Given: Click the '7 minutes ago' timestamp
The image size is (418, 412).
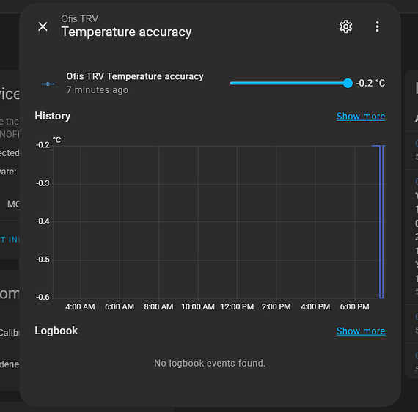Looking at the screenshot, I should 98,90.
